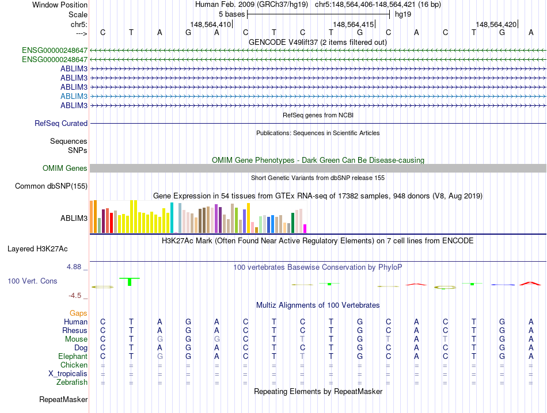This screenshot has height=413, width=547.
Task: Click the magenta final bar in GTEx chart
Action: 305,228
